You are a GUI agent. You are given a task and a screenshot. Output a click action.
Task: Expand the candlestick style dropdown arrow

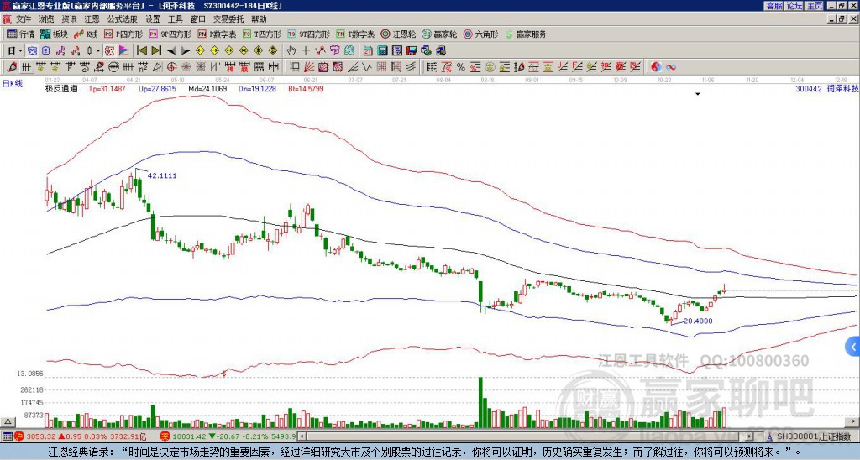click(98, 51)
